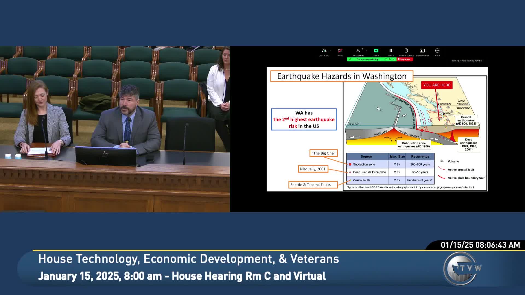525x295 pixels.
Task: Turn on the Video camera
Action: point(340,50)
